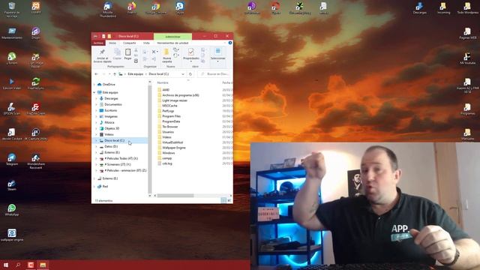
Task: Expand Disco local (C:) tree node
Action: [97, 140]
